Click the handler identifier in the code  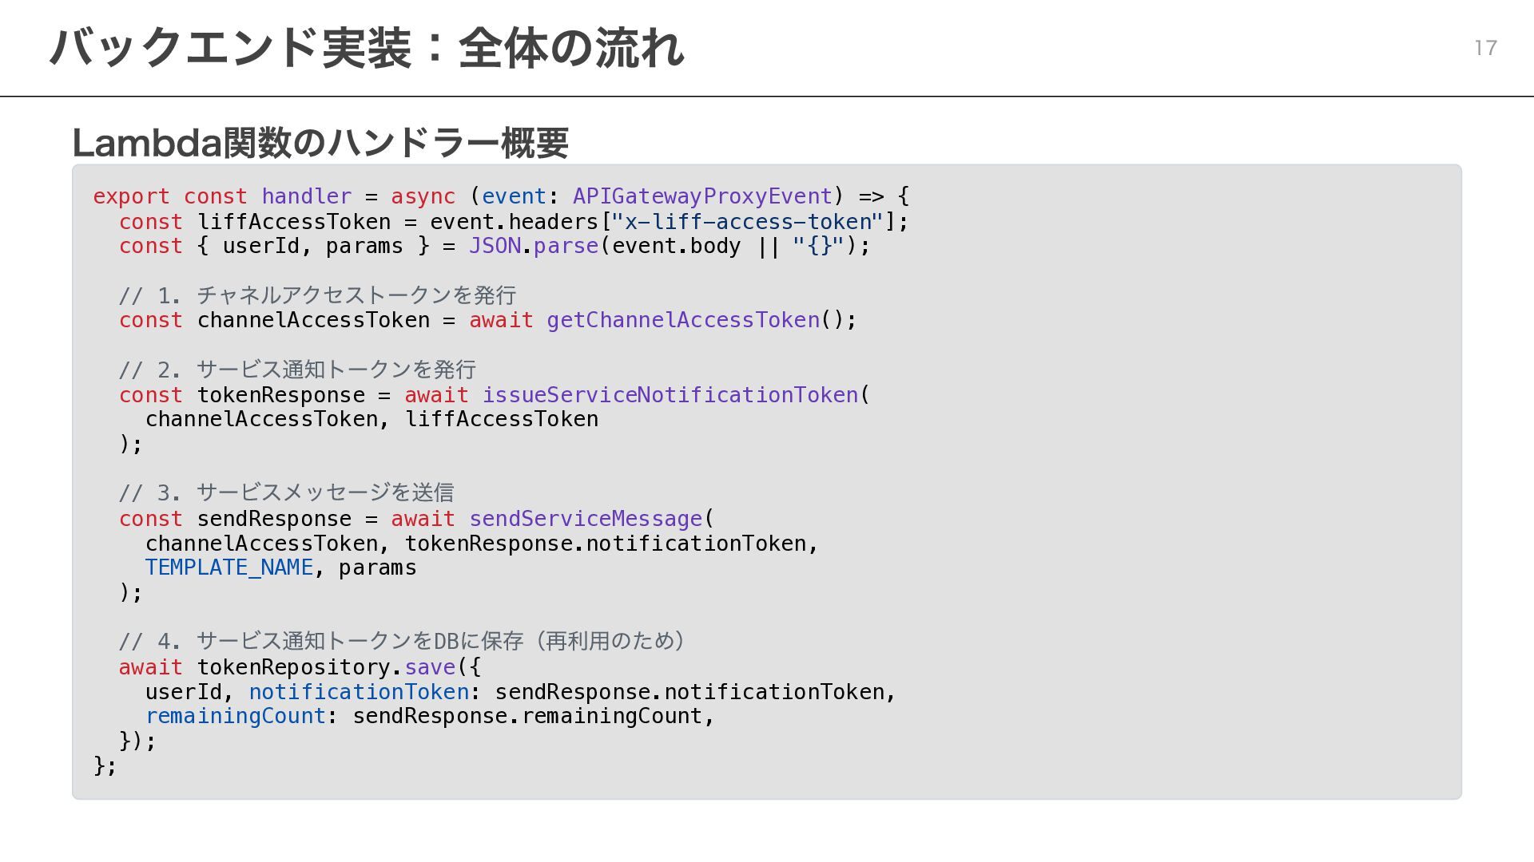[306, 196]
